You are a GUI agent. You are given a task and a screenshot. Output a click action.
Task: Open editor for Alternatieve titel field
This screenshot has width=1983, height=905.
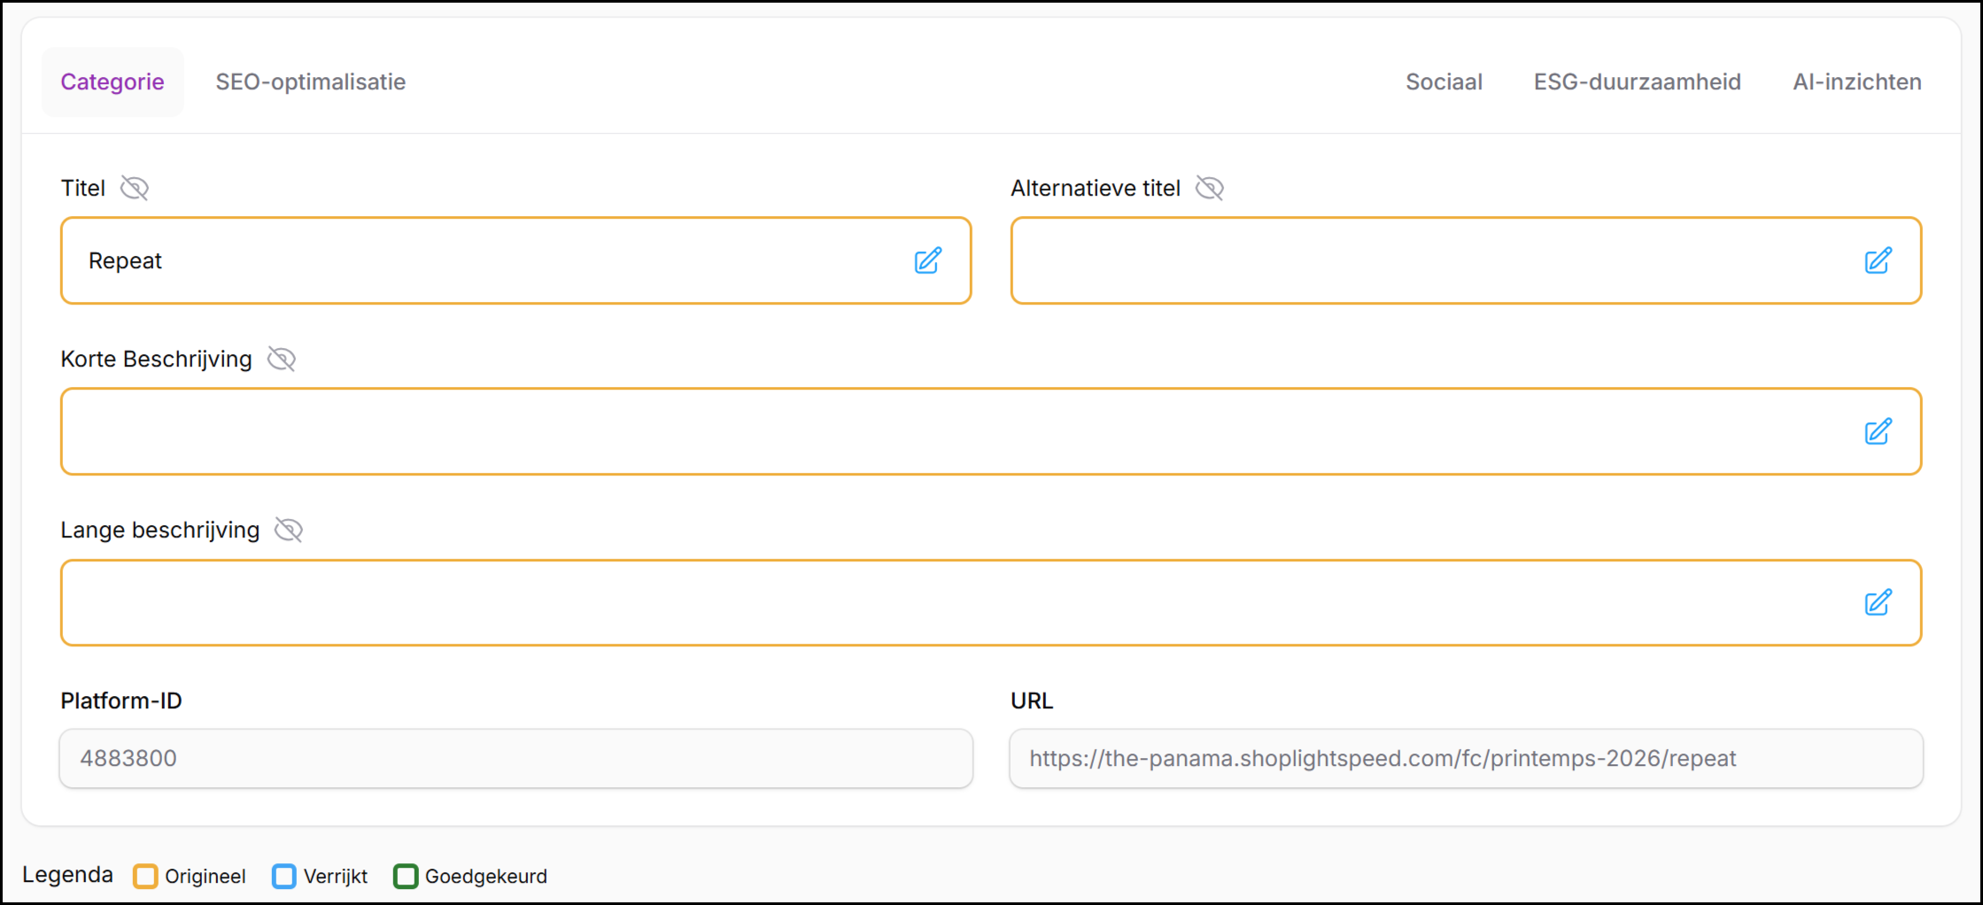click(x=1878, y=260)
